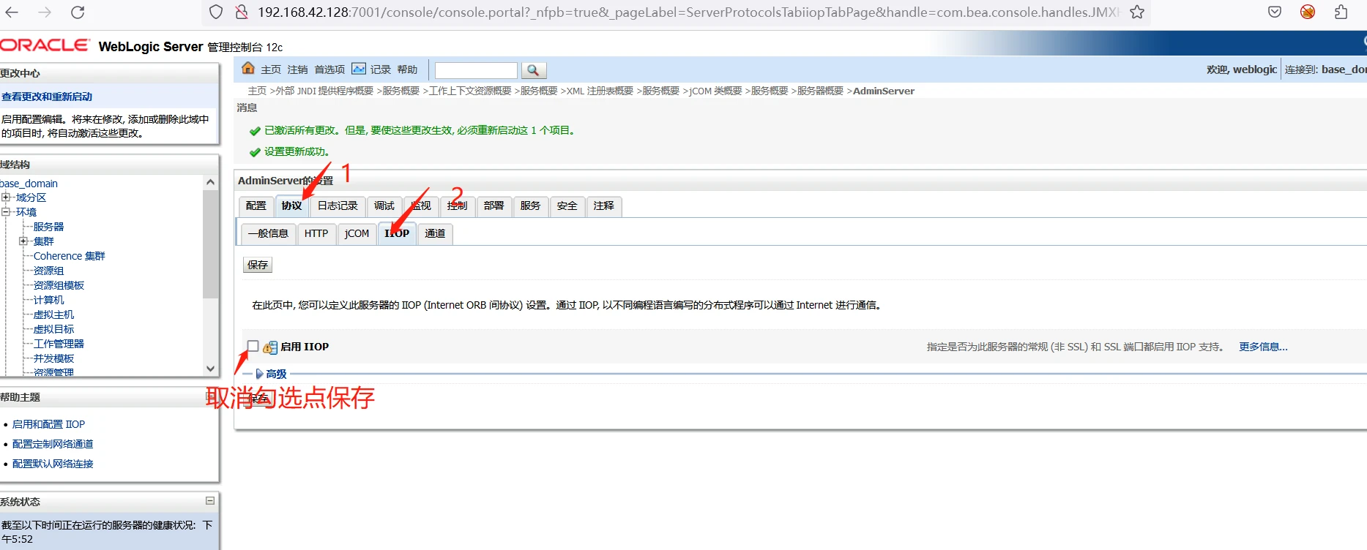Open the 注释 tab
The image size is (1367, 550).
tap(604, 206)
